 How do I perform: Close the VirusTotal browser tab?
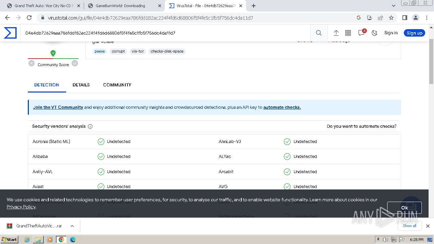coord(240,6)
